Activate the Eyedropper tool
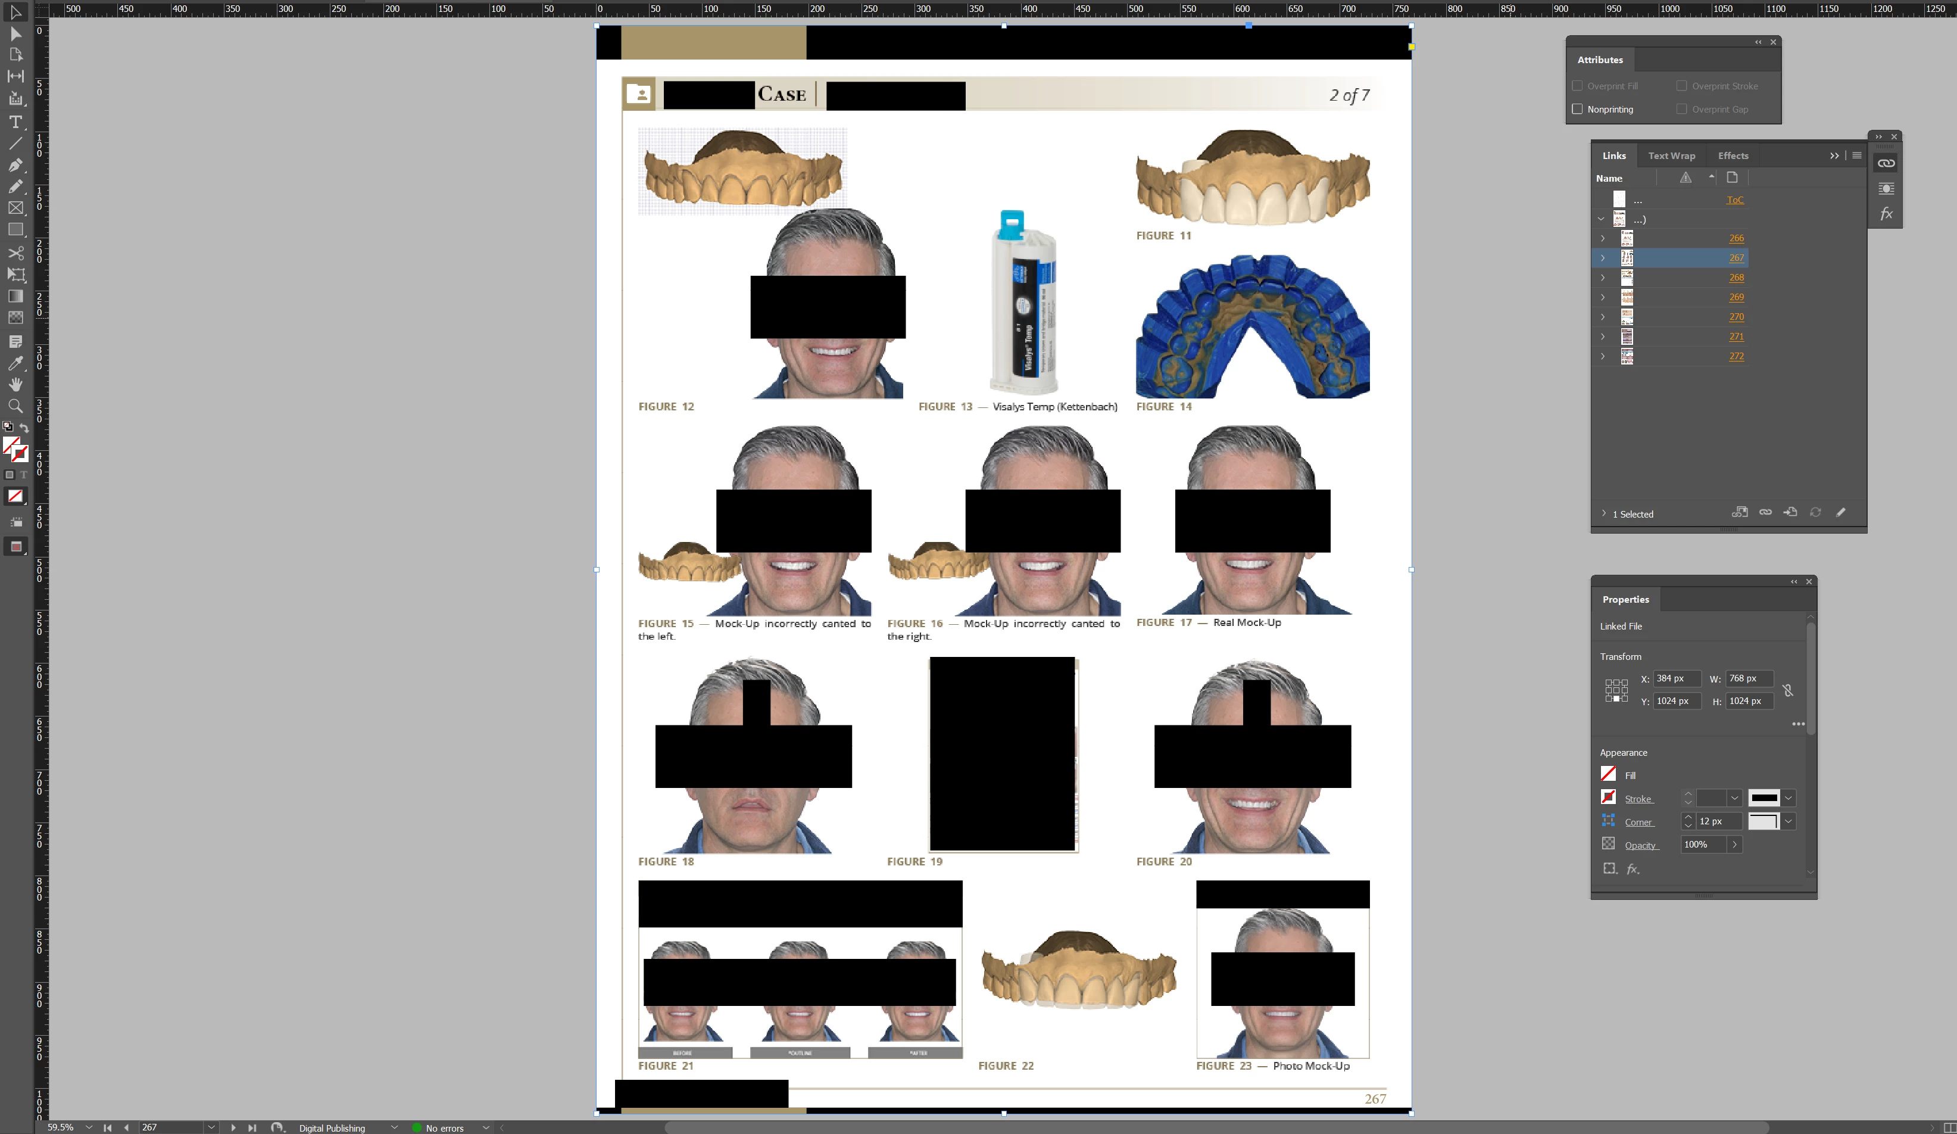 [15, 363]
